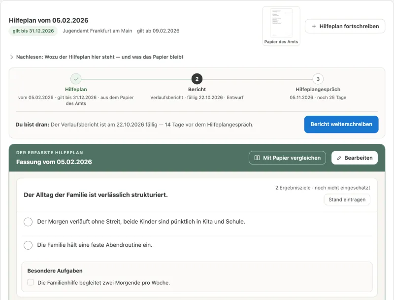Click the Hilfeplan fortschreiben button

(345, 26)
